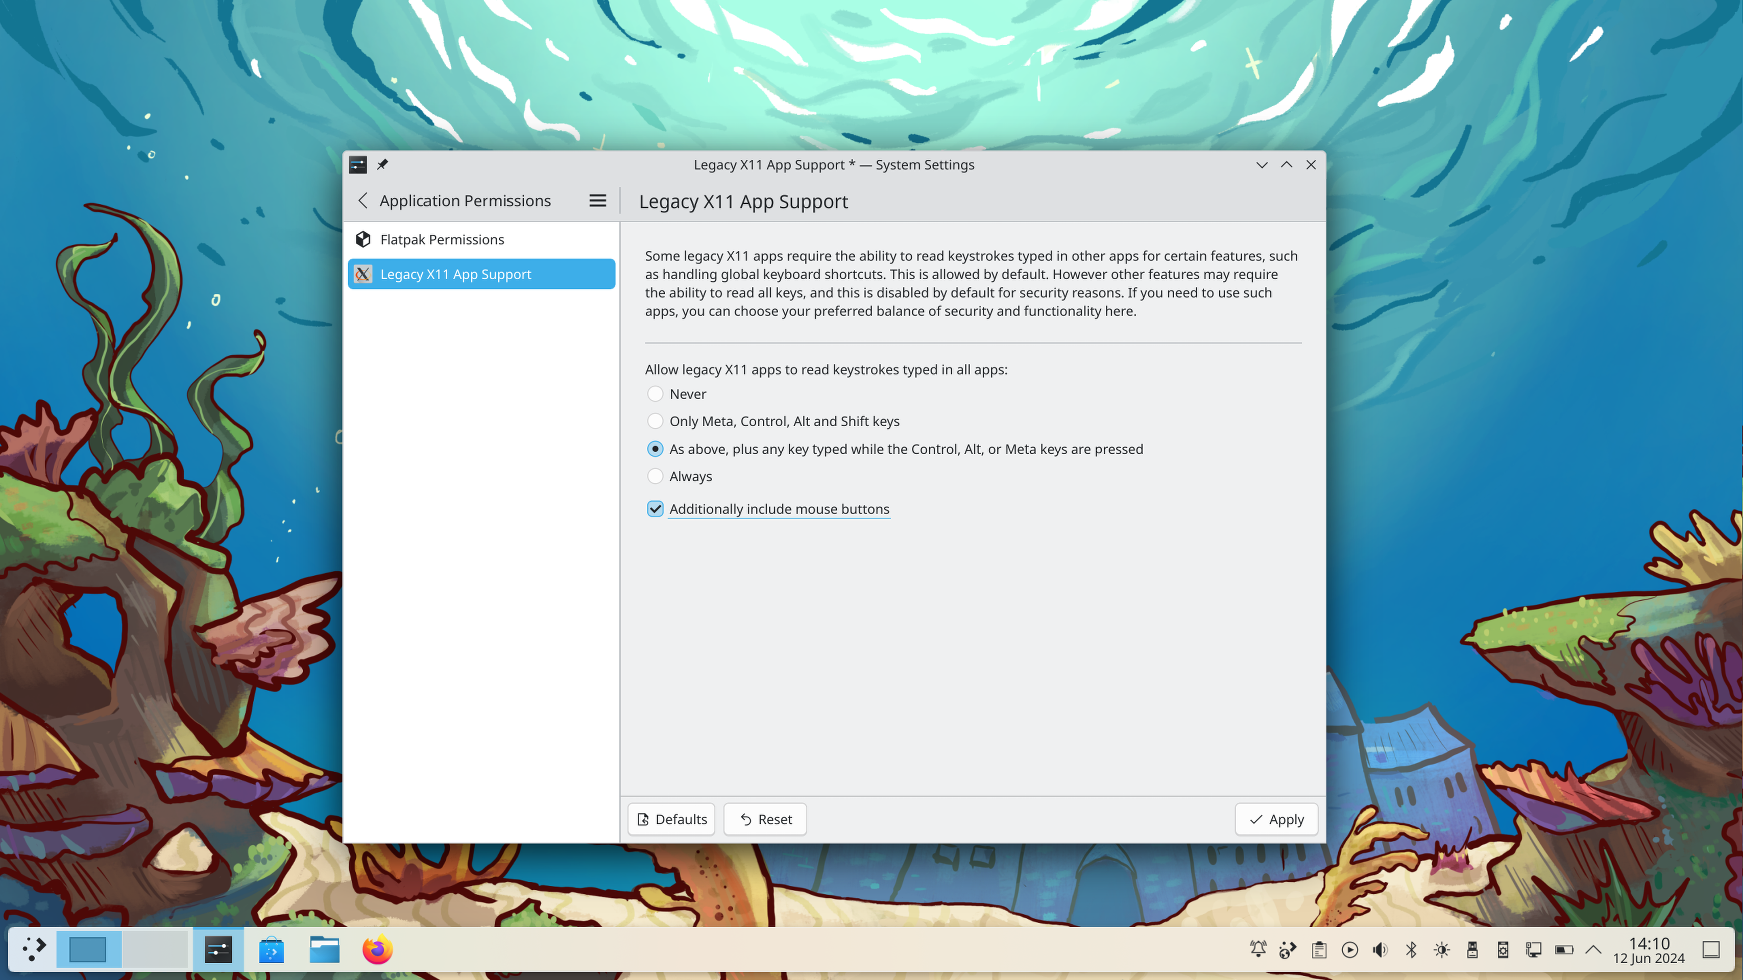The width and height of the screenshot is (1743, 980).
Task: Select the Never radio option
Action: point(655,394)
